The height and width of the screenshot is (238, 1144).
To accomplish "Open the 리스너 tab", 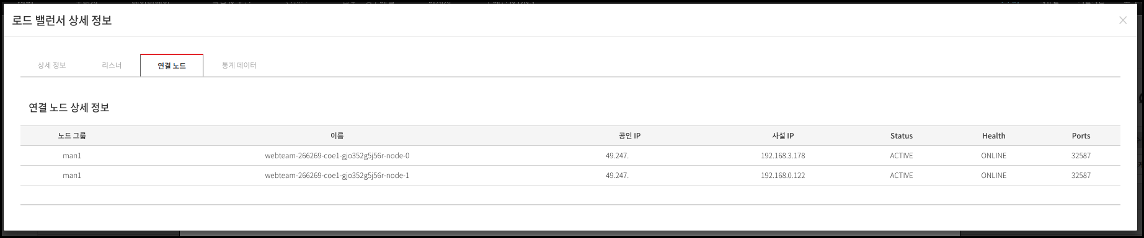I will (x=112, y=65).
